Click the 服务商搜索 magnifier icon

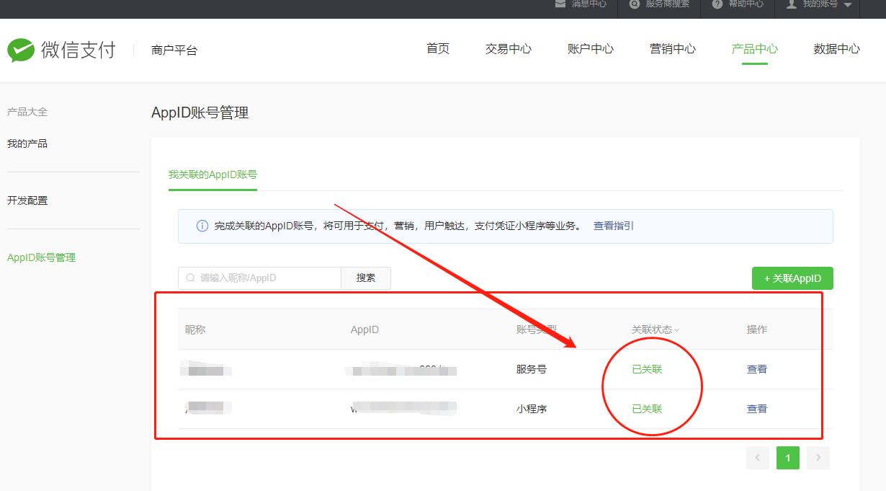[635, 4]
